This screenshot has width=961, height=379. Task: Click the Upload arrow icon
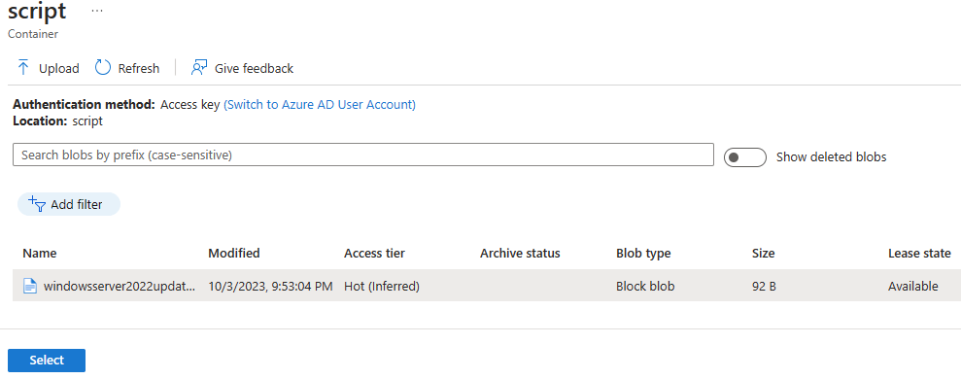[24, 67]
